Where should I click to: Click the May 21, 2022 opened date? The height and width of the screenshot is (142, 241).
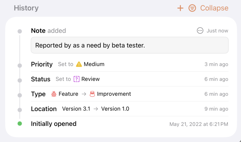coord(199,124)
